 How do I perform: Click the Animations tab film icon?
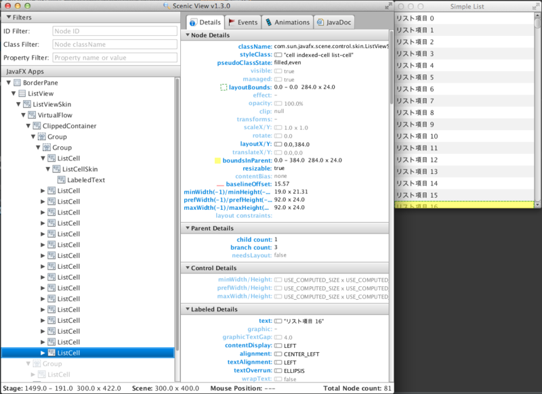pyautogui.click(x=268, y=22)
